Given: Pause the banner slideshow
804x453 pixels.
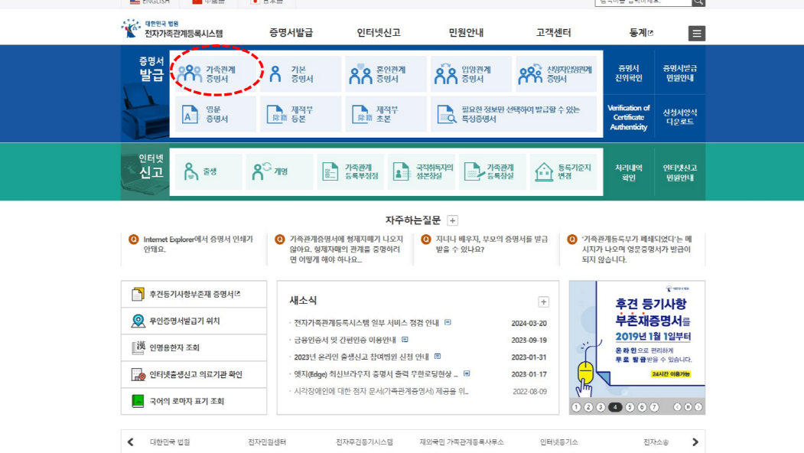Looking at the screenshot, I should pyautogui.click(x=688, y=407).
